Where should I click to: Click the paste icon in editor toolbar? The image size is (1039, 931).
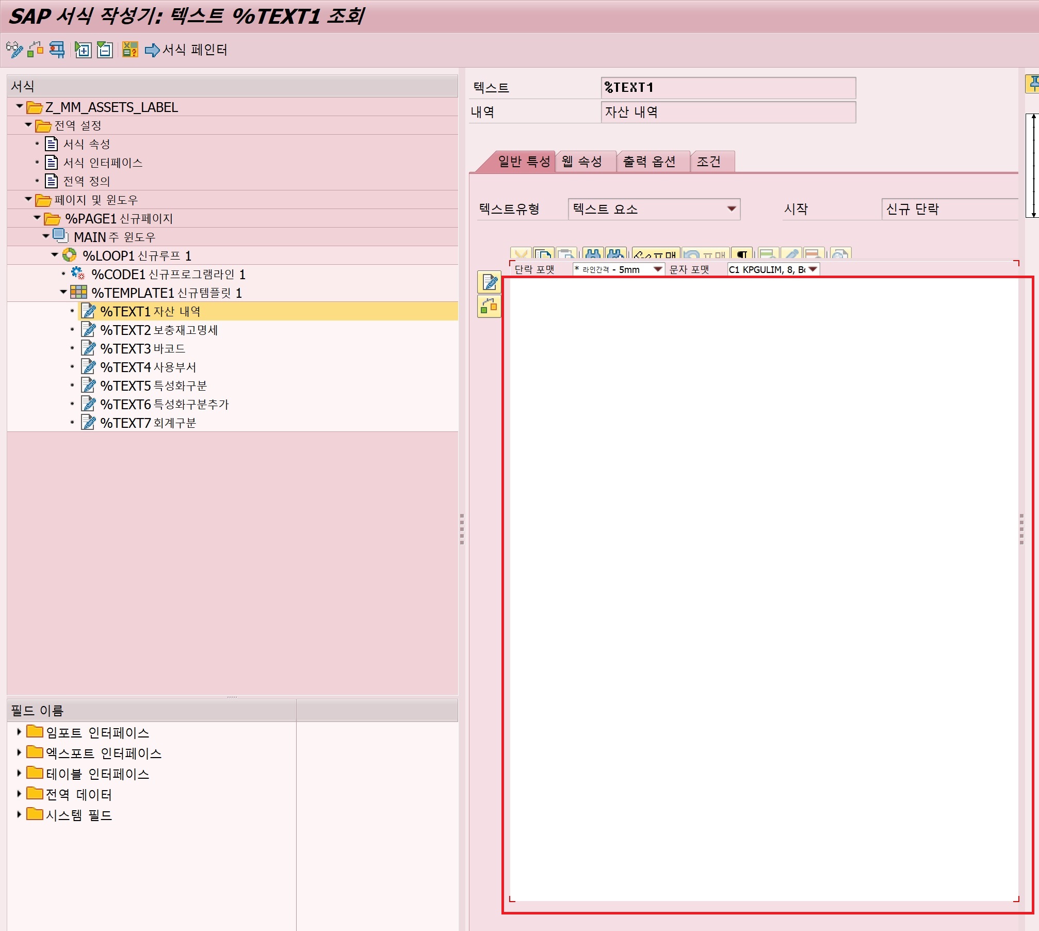(566, 254)
